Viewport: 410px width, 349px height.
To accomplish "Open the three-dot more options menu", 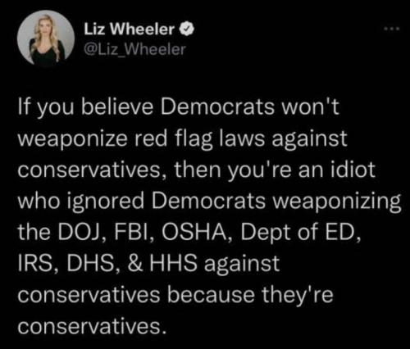I will tap(393, 29).
